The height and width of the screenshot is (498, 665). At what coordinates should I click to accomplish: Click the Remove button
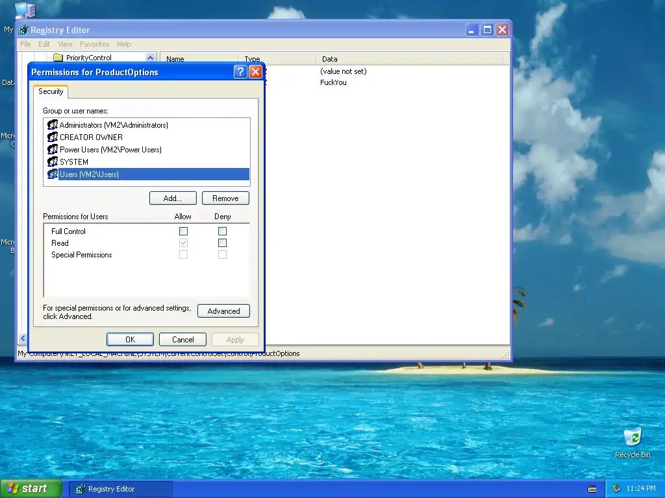point(225,198)
